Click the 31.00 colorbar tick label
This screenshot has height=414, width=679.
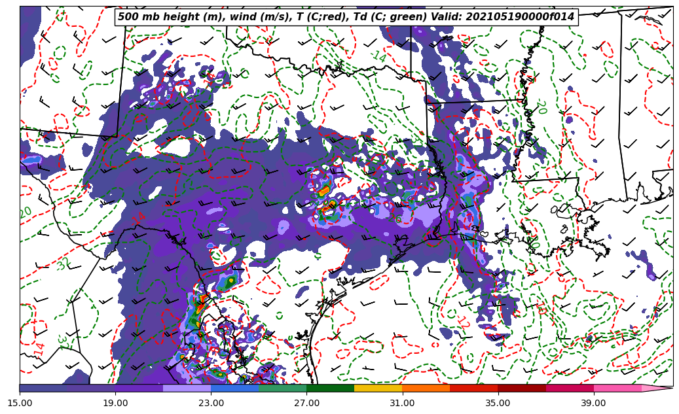402,403
